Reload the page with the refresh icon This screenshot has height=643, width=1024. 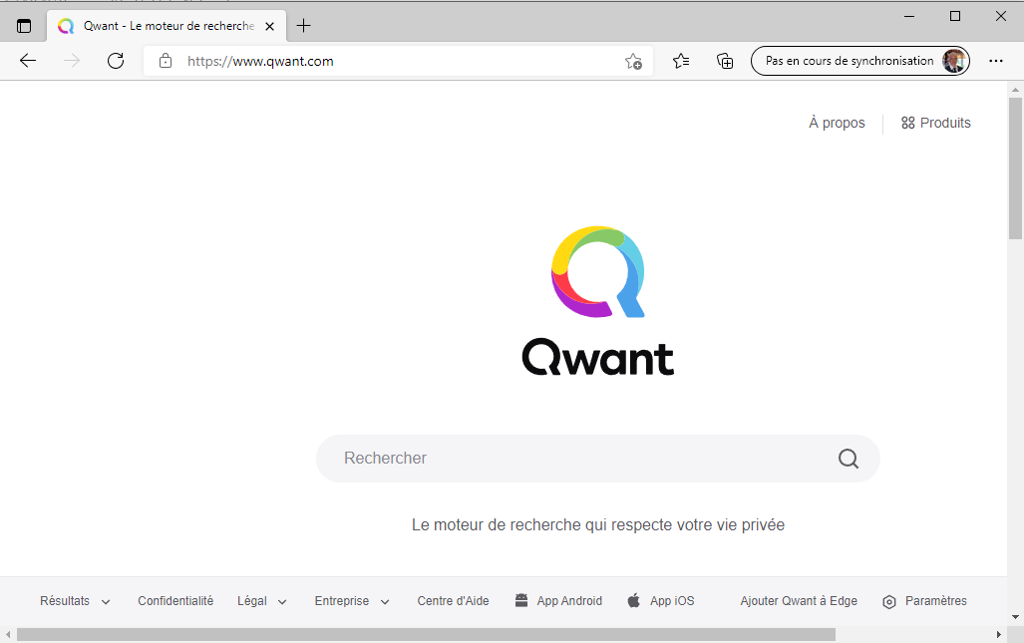click(x=116, y=61)
